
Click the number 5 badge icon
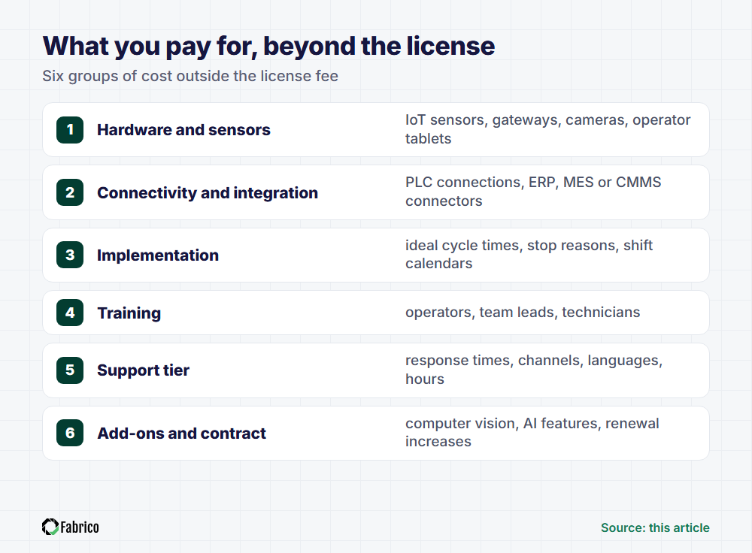(70, 370)
